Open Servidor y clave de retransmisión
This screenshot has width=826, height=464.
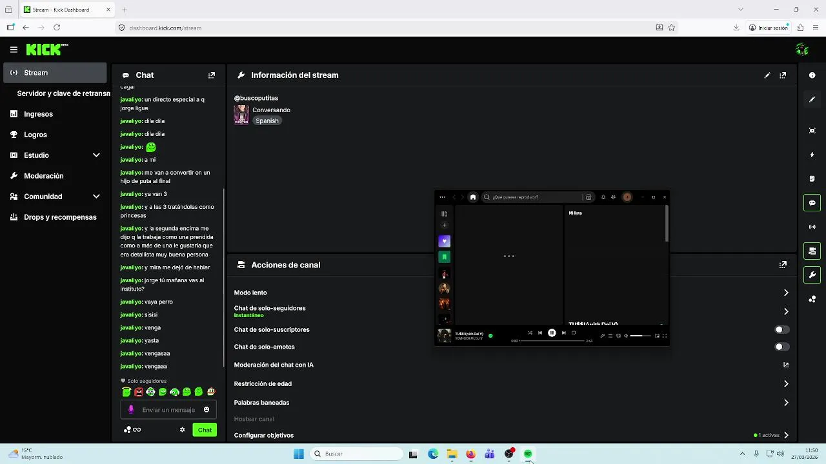tap(63, 93)
